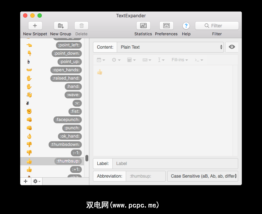Click the emoji icon beside :open_hands:
The image size is (262, 214).
click(x=29, y=70)
